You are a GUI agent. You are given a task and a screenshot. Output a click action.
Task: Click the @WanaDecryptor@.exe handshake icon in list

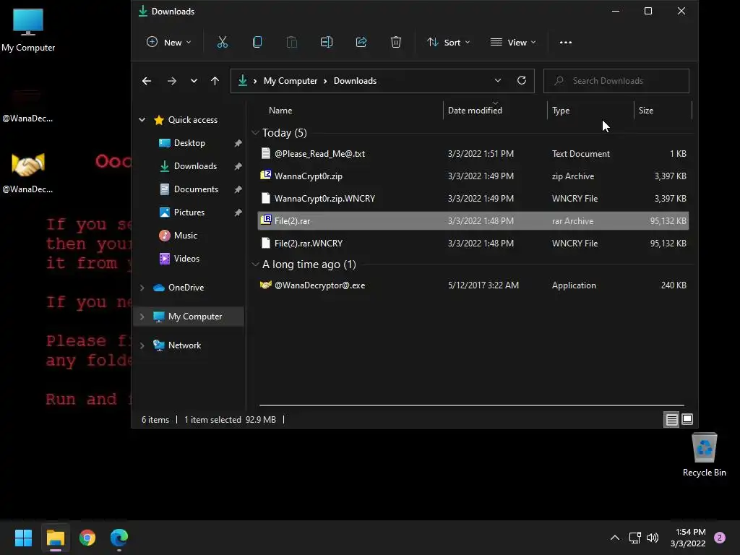pos(266,285)
